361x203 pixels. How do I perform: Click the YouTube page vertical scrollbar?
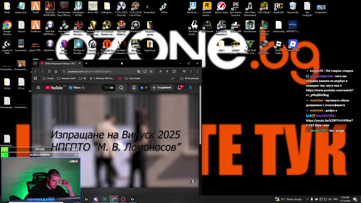[200, 115]
